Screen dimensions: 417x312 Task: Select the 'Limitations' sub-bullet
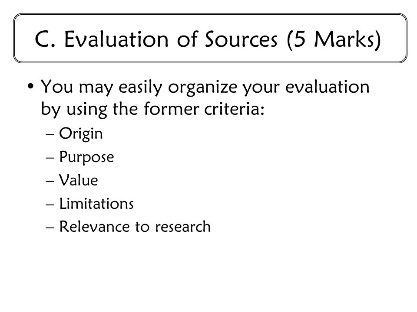point(96,204)
